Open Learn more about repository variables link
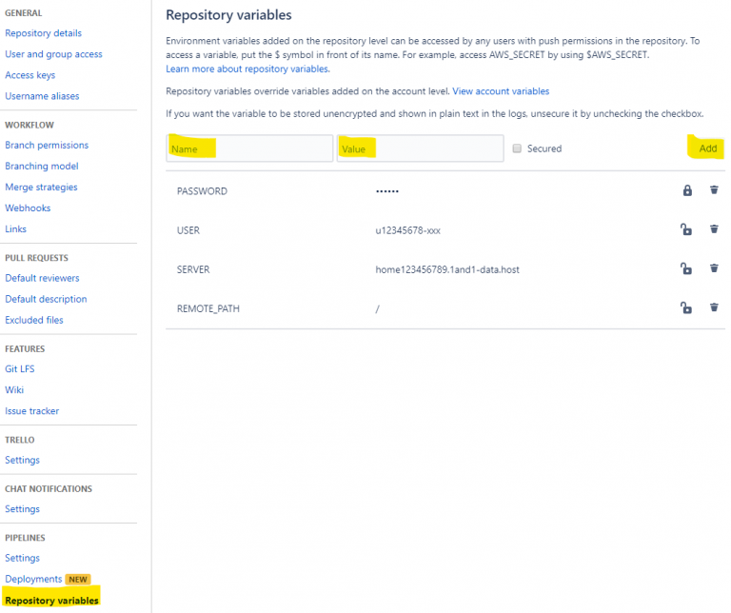Screen dimensions: 731x613 247,69
